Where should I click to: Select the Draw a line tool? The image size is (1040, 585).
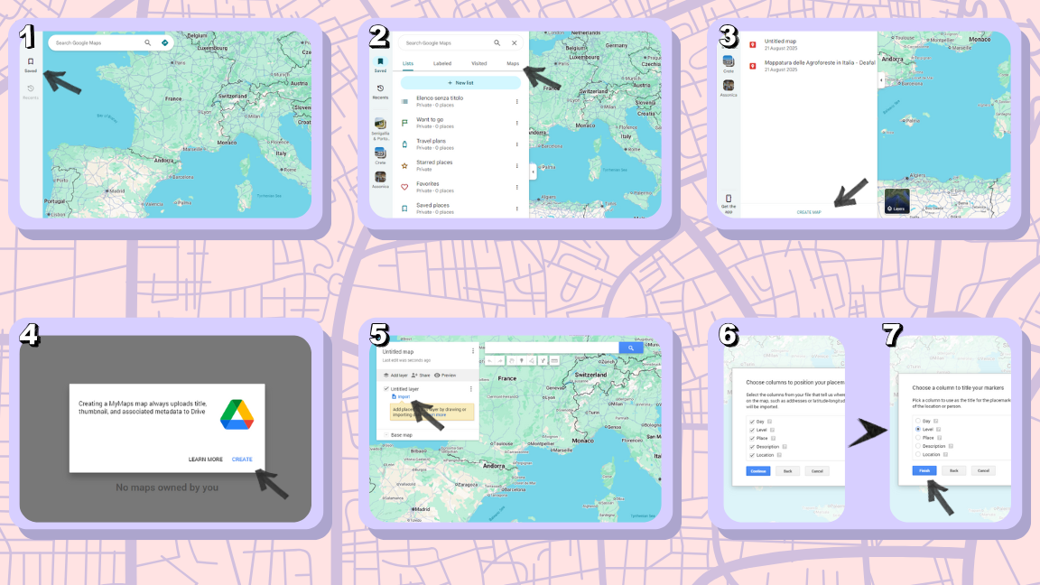532,361
